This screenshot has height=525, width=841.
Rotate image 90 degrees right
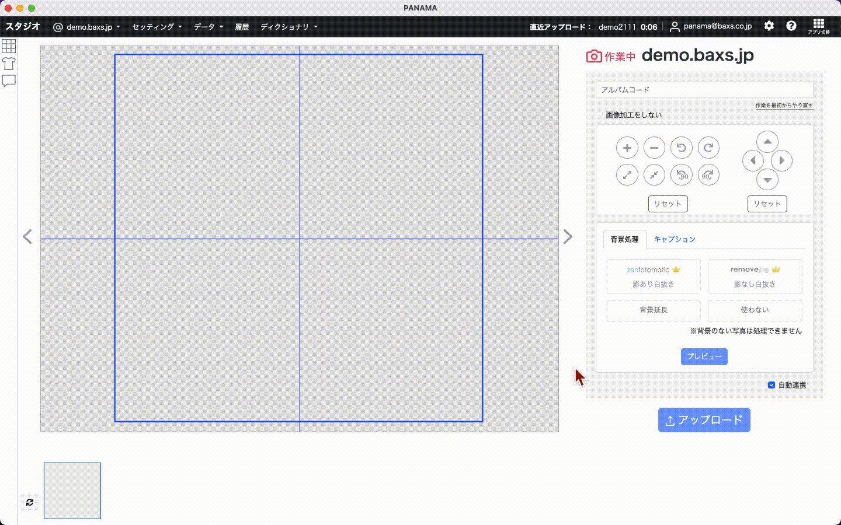coord(708,175)
